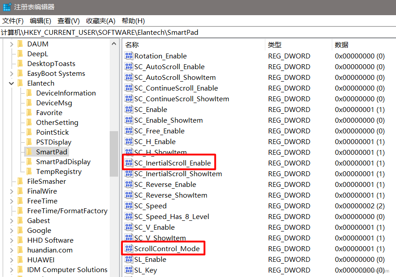Click the tree scrollbar up arrow
The image size is (396, 277).
tap(114, 44)
